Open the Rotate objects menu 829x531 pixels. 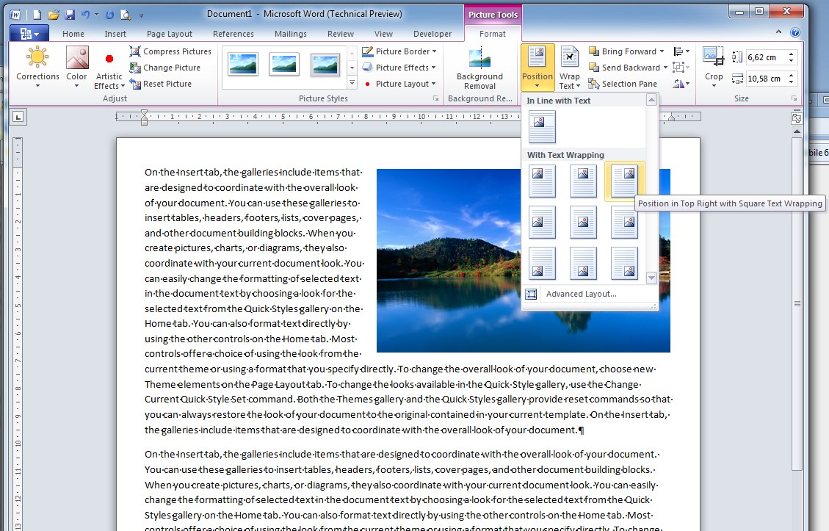point(681,84)
